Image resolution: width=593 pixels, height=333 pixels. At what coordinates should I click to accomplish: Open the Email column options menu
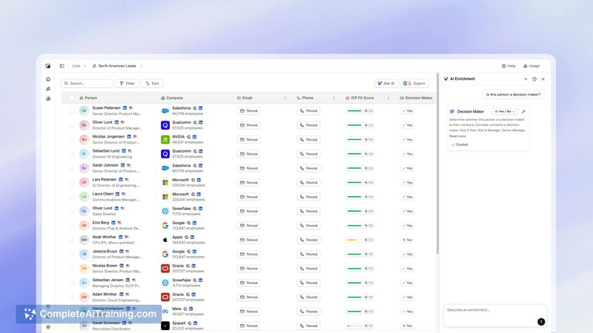(285, 98)
